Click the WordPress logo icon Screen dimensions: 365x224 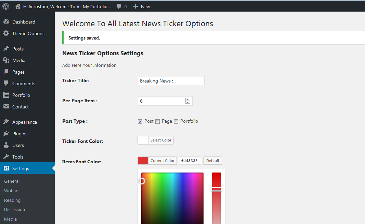coord(6,6)
